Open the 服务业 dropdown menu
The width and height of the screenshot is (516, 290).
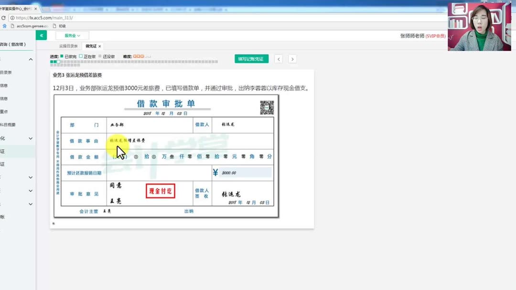click(72, 35)
